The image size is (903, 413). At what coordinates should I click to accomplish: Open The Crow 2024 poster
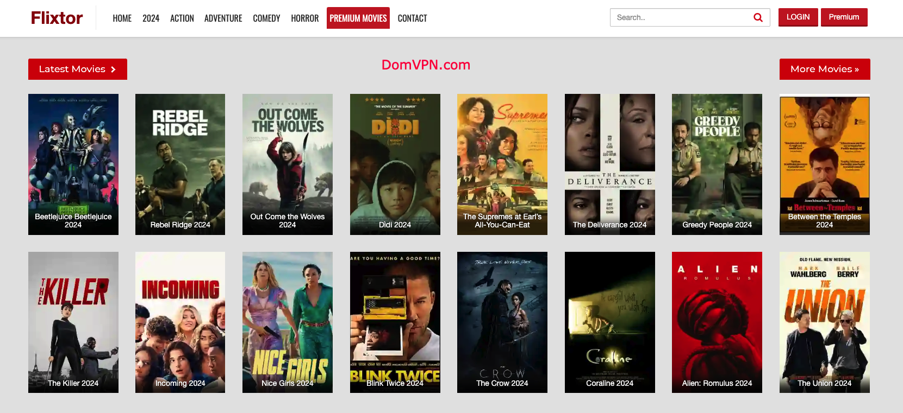click(x=502, y=322)
